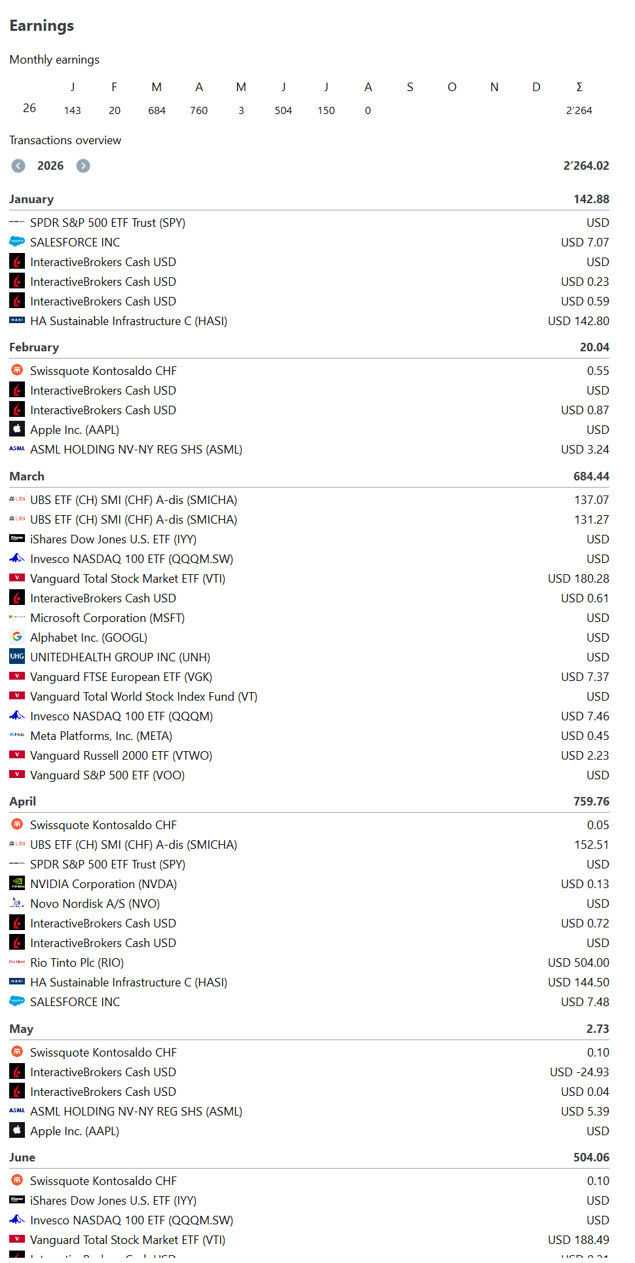This screenshot has height=1263, width=635.
Task: Go to next year using right arrow
Action: pyautogui.click(x=83, y=166)
